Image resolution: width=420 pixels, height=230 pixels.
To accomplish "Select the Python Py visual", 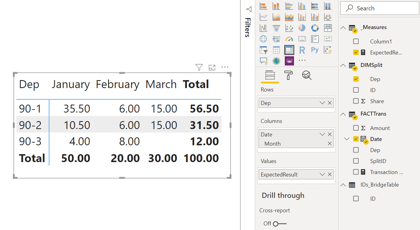I will point(315,50).
